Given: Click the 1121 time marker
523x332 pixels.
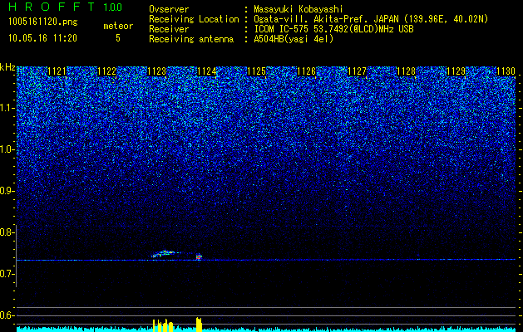Looking at the screenshot, I should [x=57, y=71].
